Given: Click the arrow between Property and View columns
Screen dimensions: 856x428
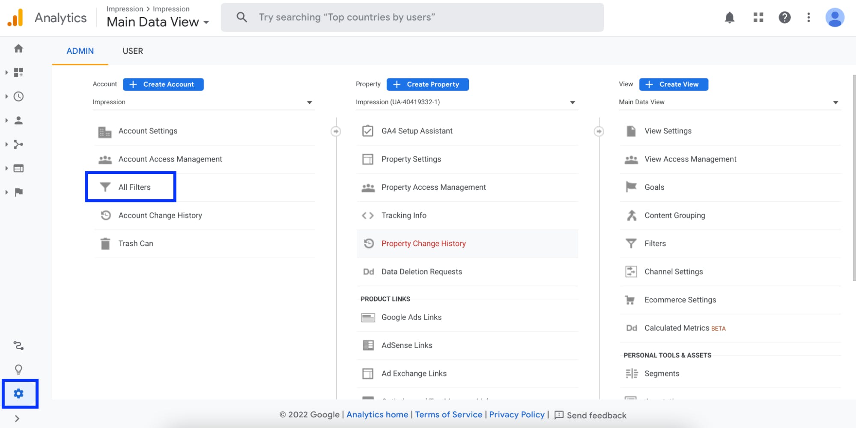Looking at the screenshot, I should coord(599,131).
